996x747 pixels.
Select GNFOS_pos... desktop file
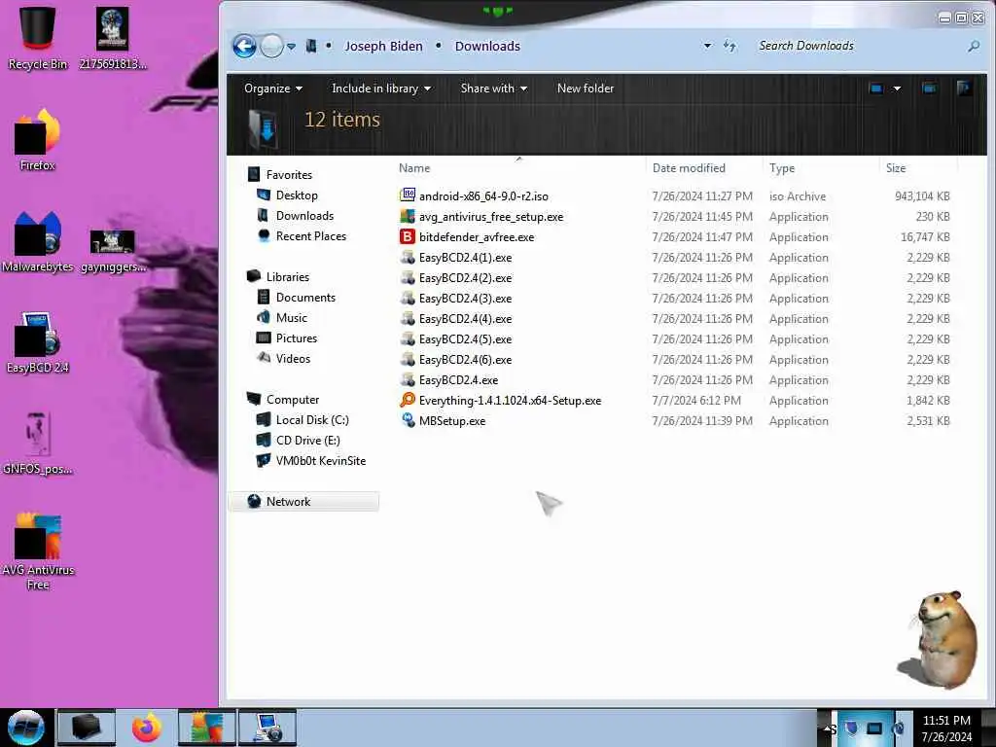tap(38, 444)
